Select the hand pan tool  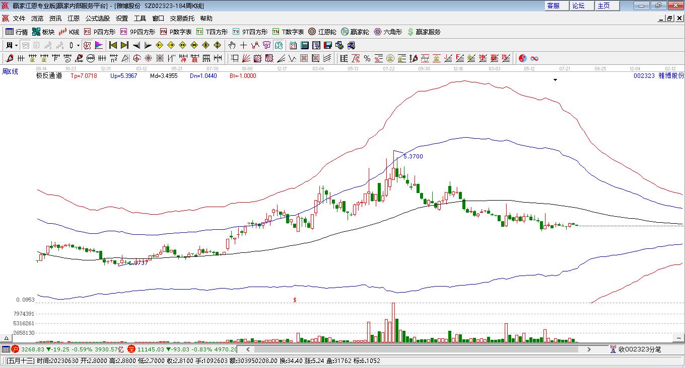click(x=232, y=45)
